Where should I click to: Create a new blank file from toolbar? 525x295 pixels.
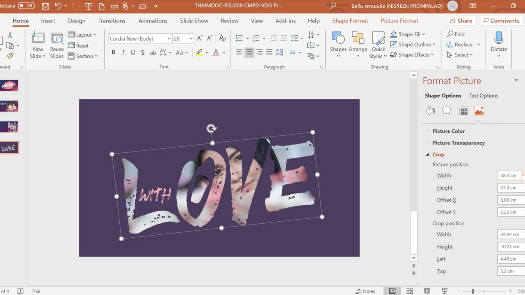(101, 6)
